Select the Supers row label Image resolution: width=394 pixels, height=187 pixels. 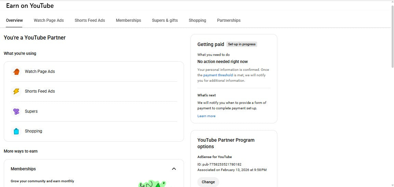click(x=31, y=111)
